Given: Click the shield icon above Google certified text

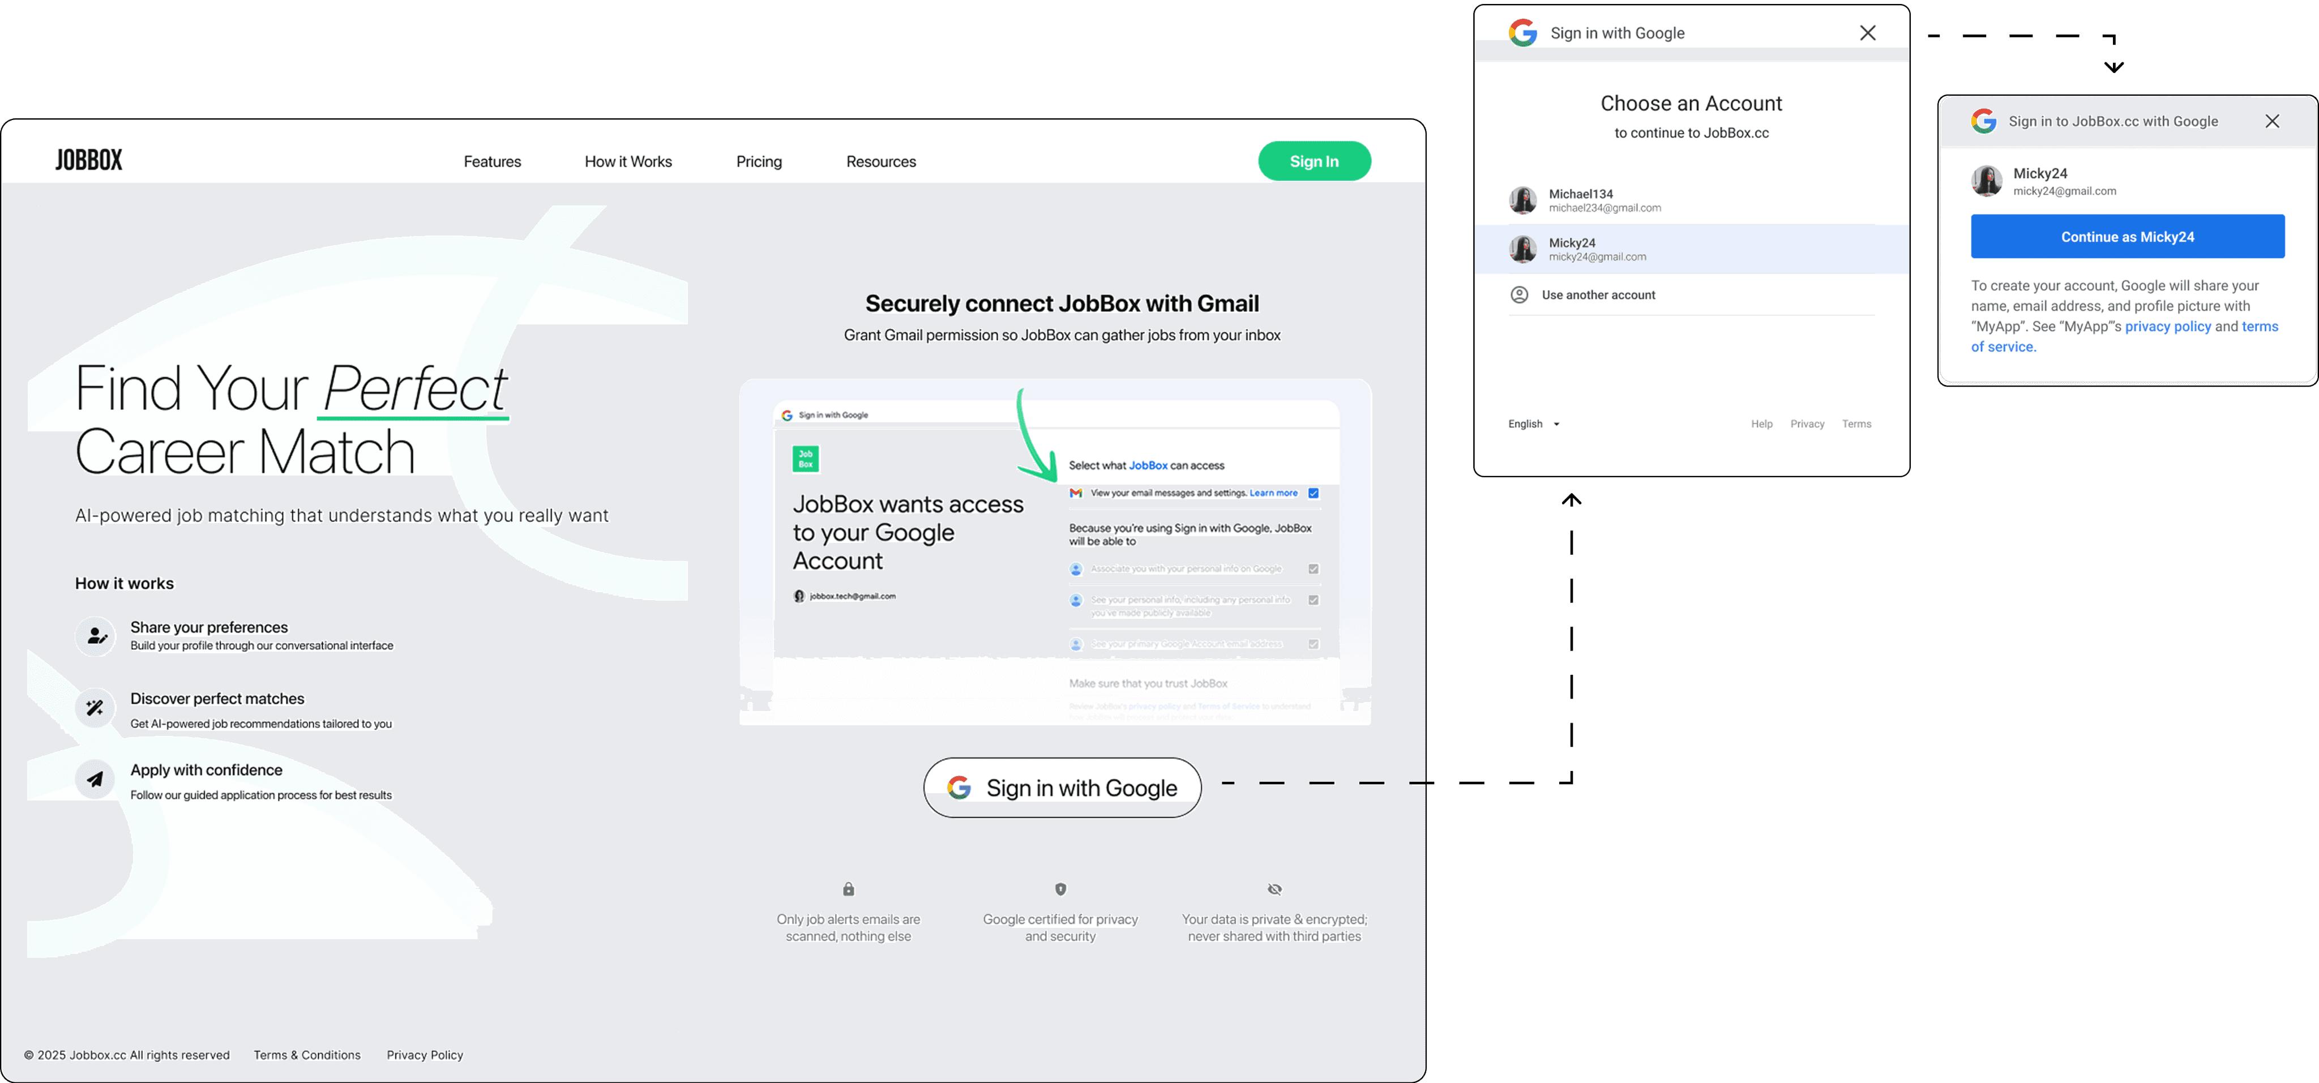Looking at the screenshot, I should pos(1060,889).
